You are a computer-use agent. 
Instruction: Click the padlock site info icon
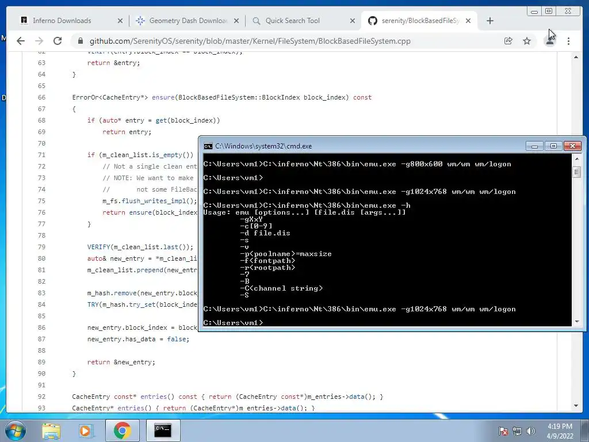[x=80, y=41]
